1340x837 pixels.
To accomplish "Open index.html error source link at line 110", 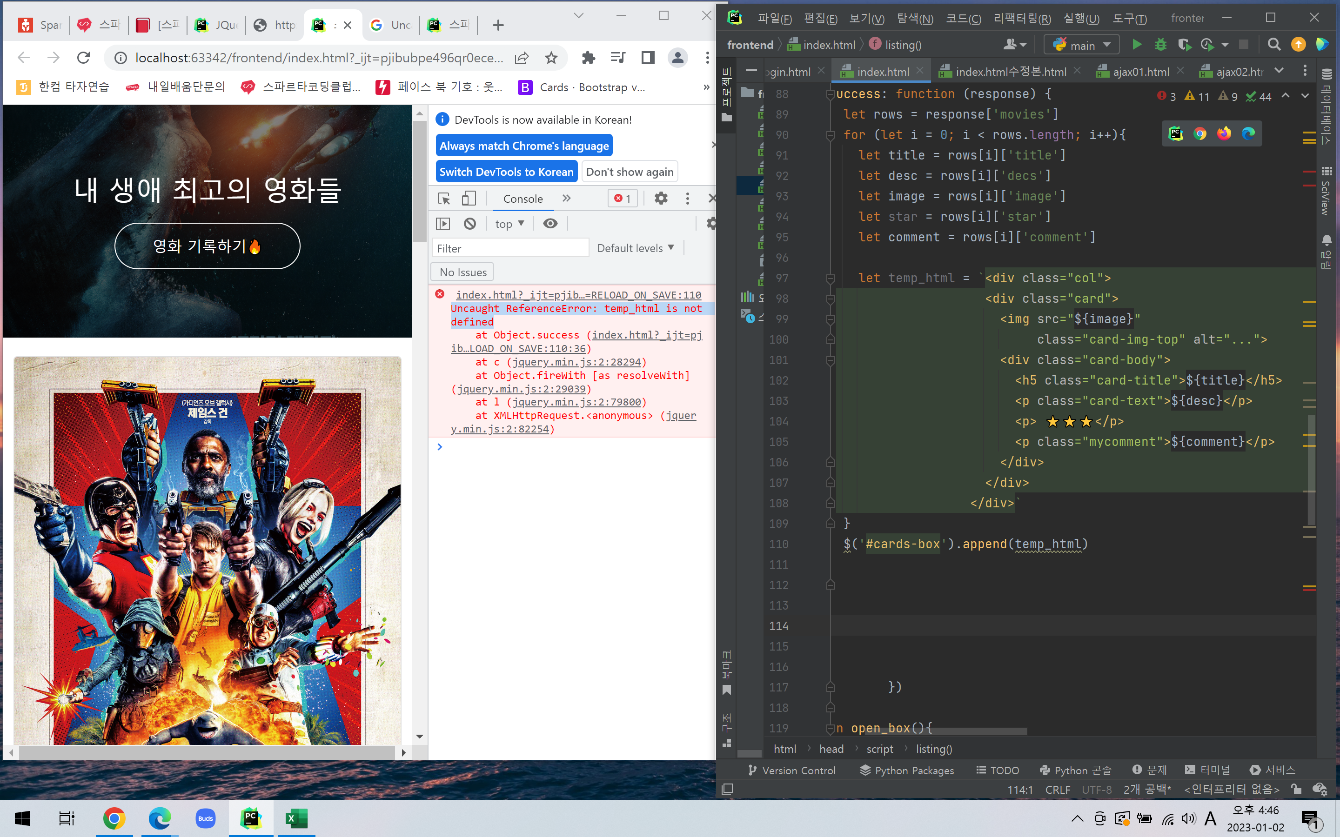I will pos(578,295).
